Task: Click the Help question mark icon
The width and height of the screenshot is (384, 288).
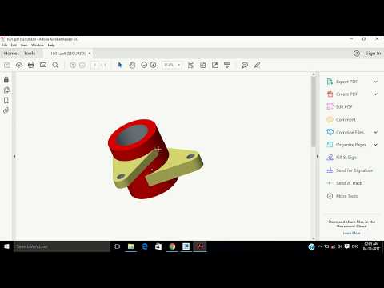Action: click(x=357, y=54)
